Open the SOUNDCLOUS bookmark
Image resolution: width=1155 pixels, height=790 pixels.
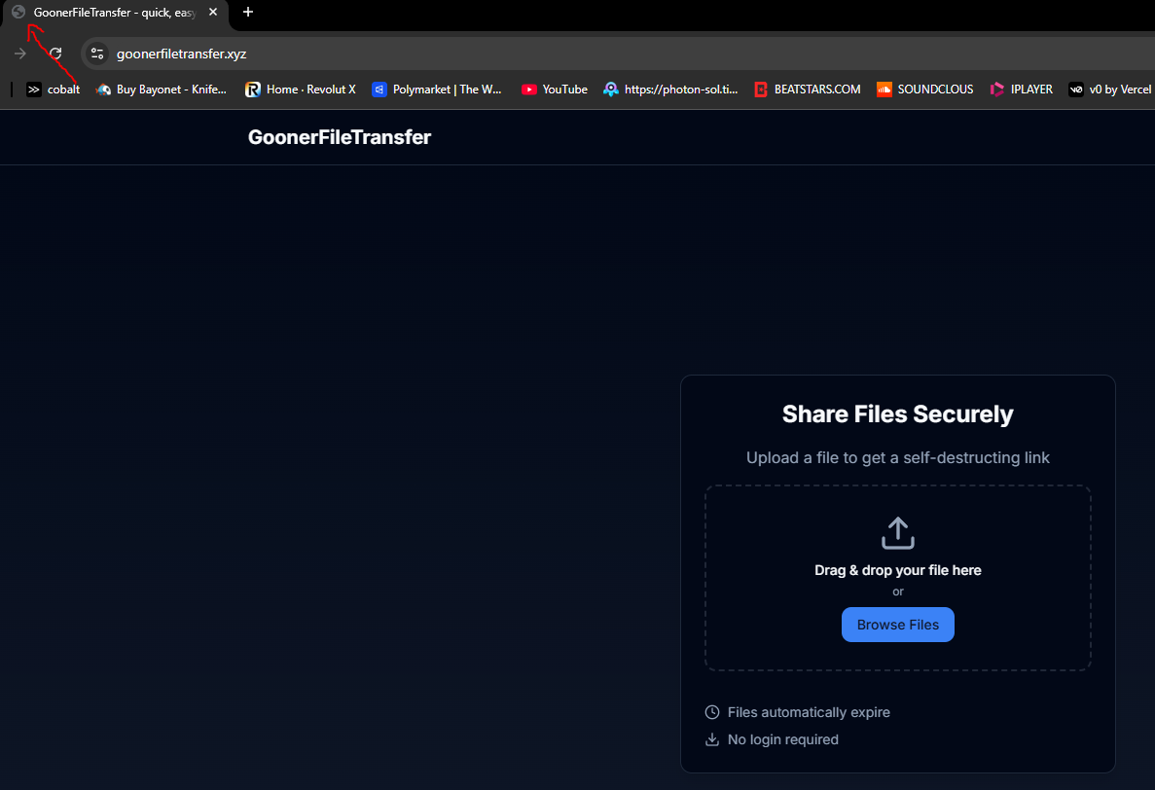[925, 90]
